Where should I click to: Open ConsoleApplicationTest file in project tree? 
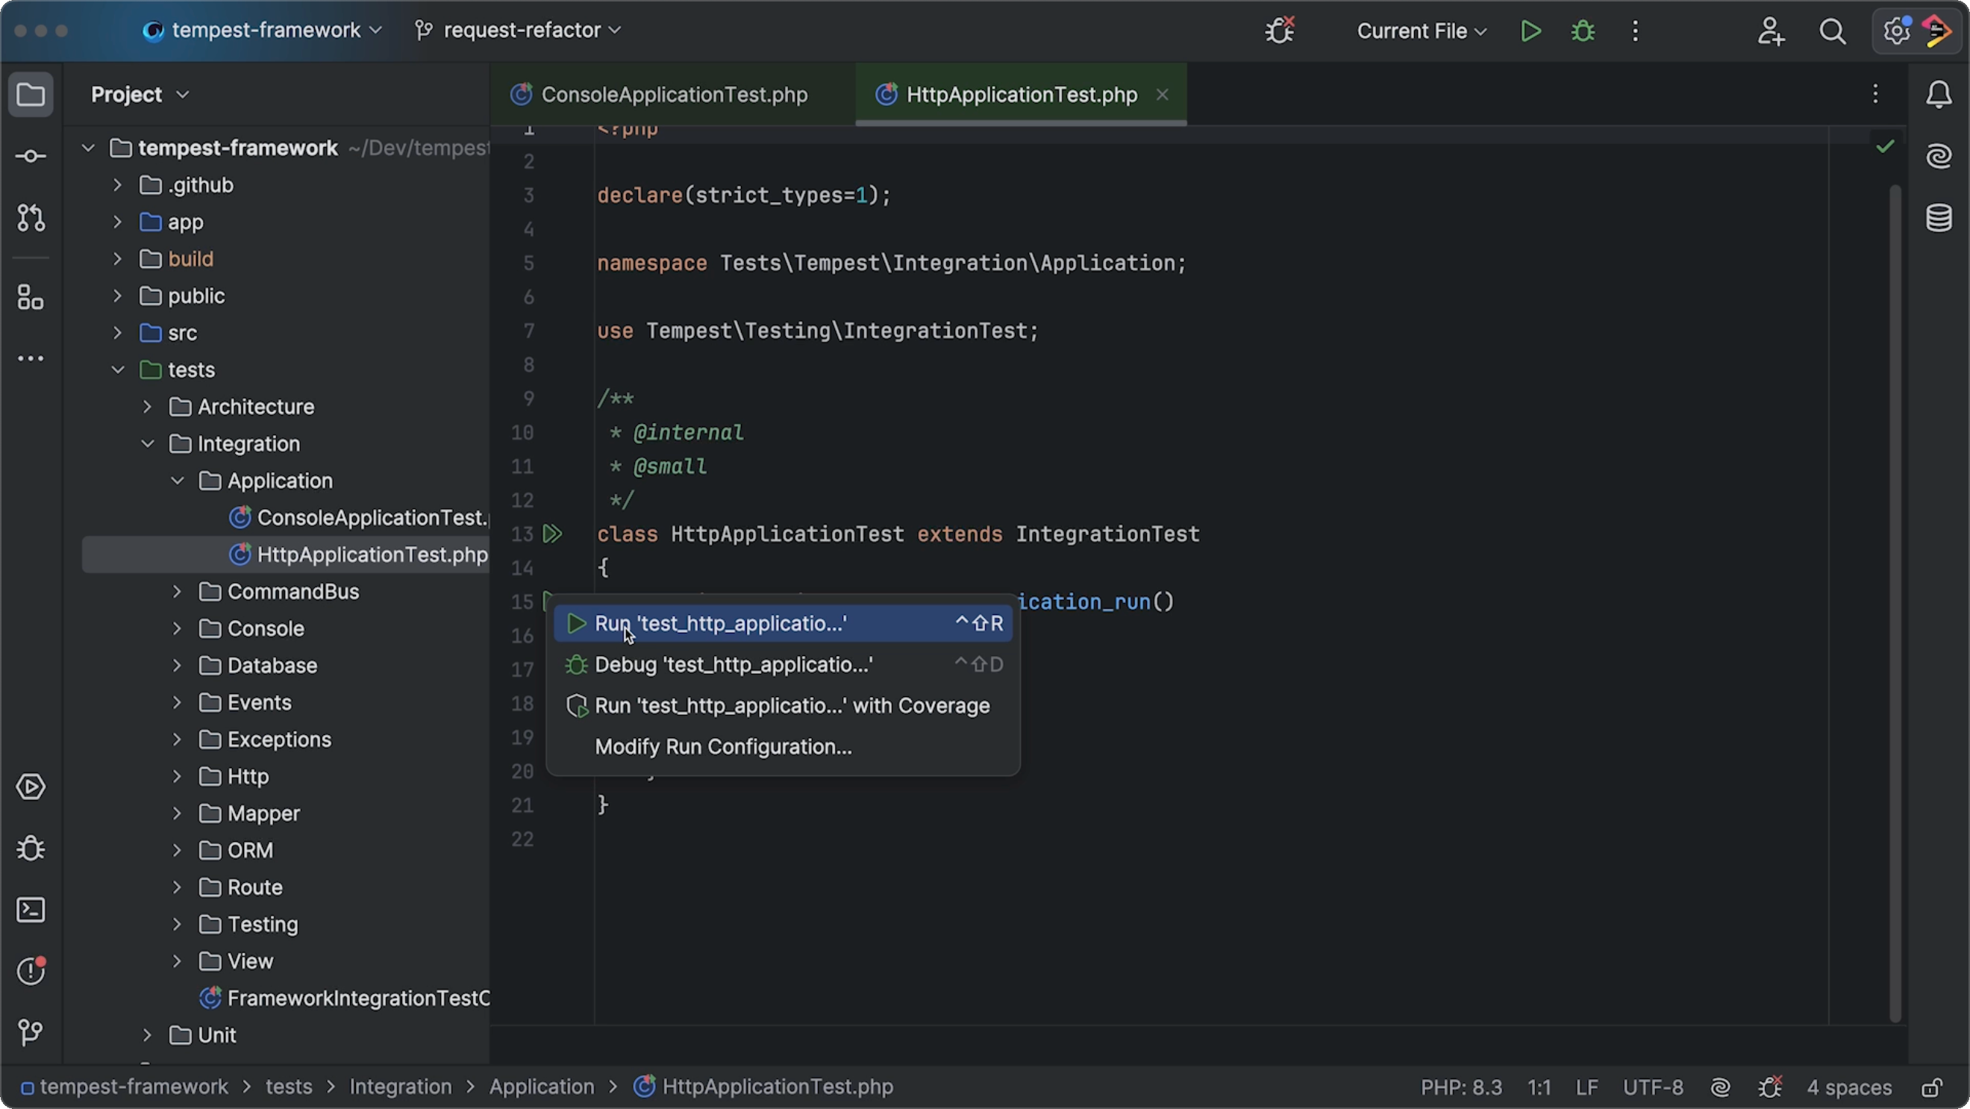click(358, 518)
